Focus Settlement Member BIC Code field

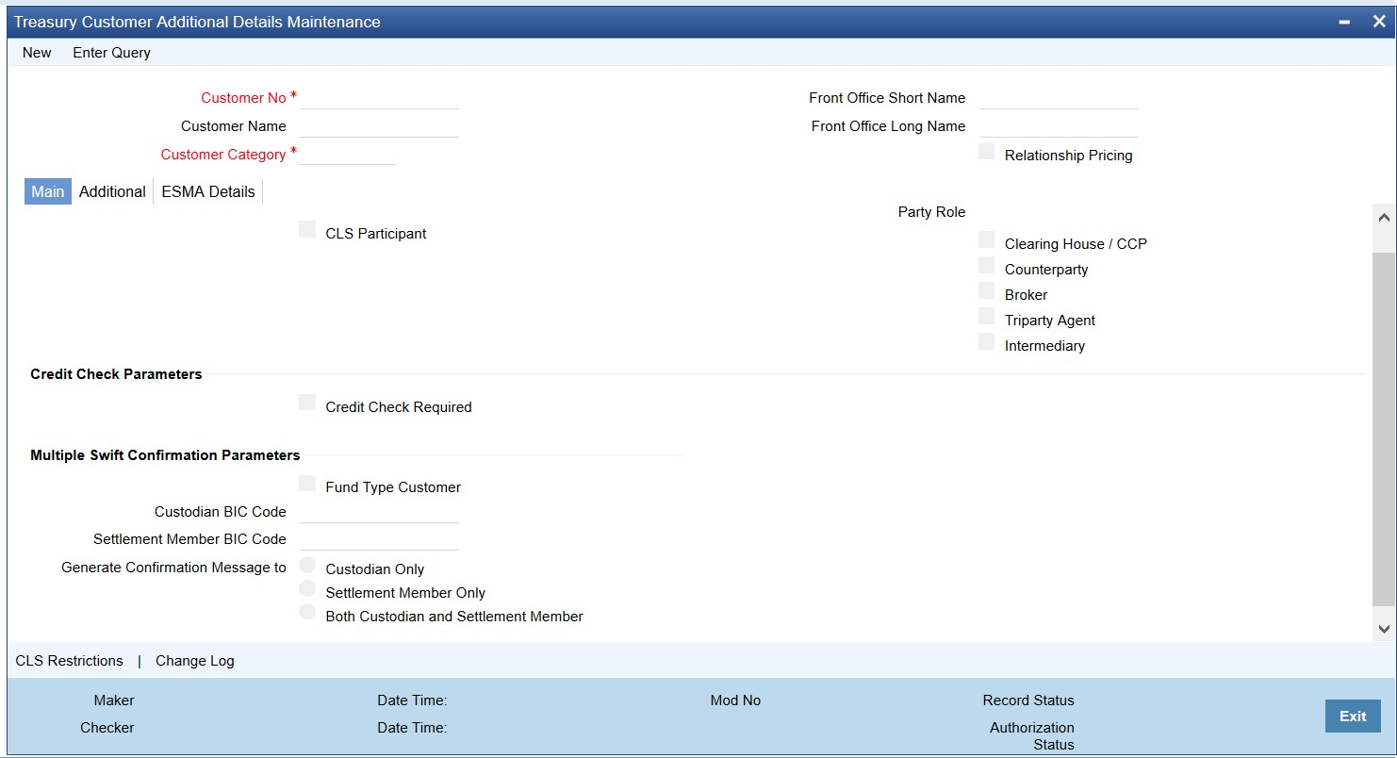379,539
